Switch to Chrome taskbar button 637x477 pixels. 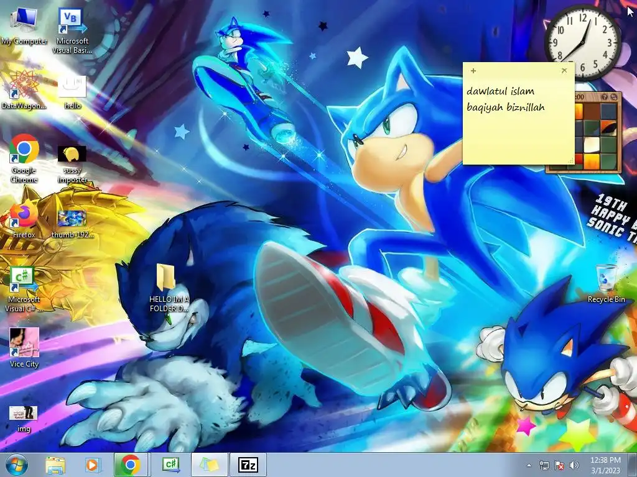pos(131,465)
